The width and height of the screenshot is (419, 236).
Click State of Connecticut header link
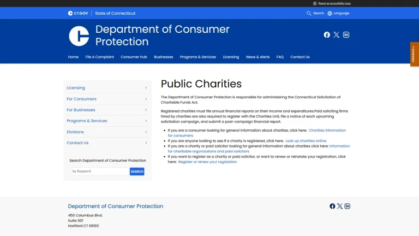[115, 13]
